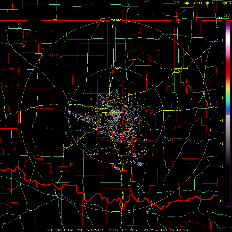The height and width of the screenshot is (232, 232).
Task: Click the 2 value on the color scale
Action: click(x=222, y=86)
